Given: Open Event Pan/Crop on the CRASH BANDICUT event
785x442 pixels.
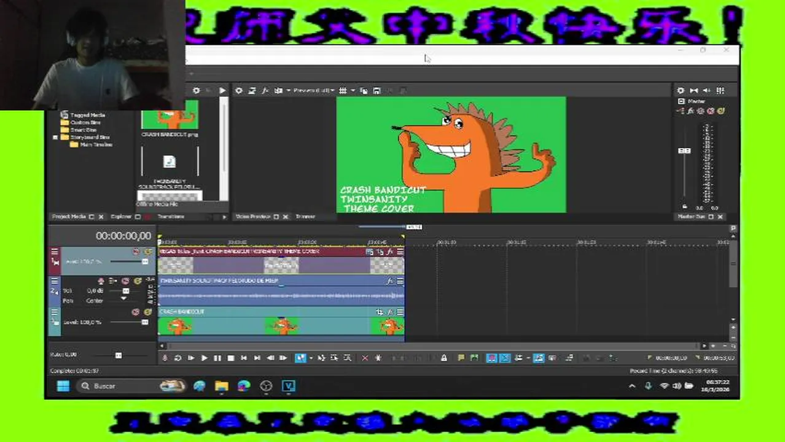Looking at the screenshot, I should coord(380,312).
